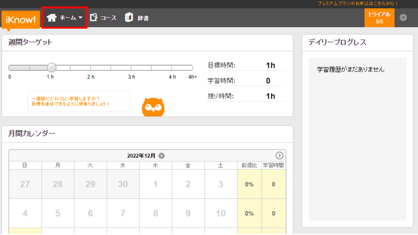Click the premium plan signup link
The width and height of the screenshot is (418, 235).
(365, 3)
